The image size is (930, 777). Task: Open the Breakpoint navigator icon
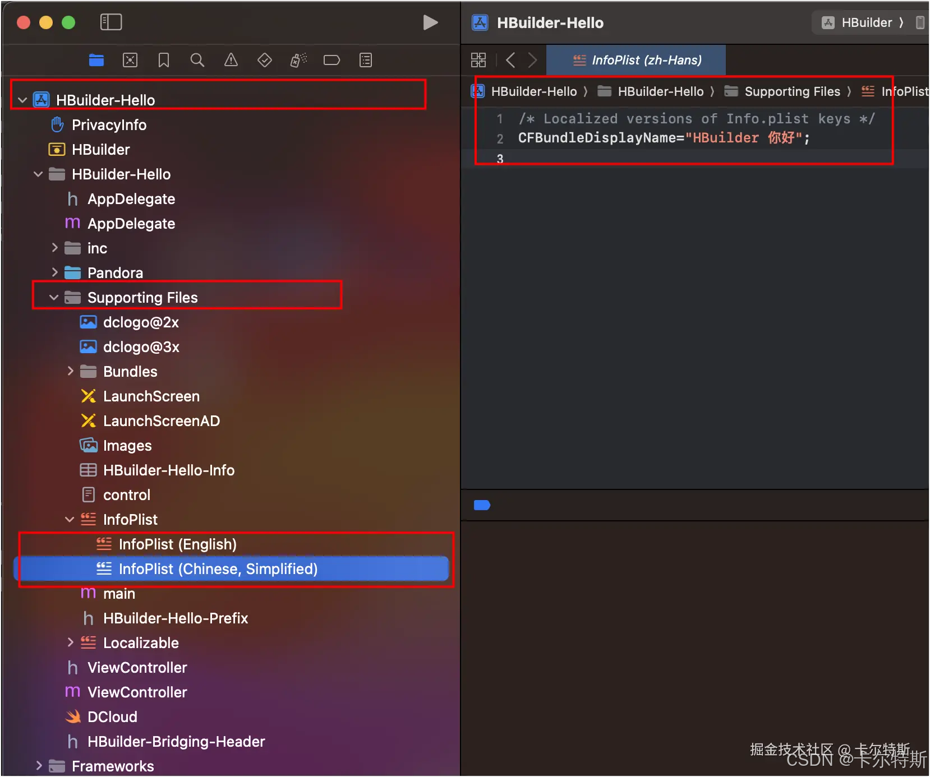click(332, 60)
